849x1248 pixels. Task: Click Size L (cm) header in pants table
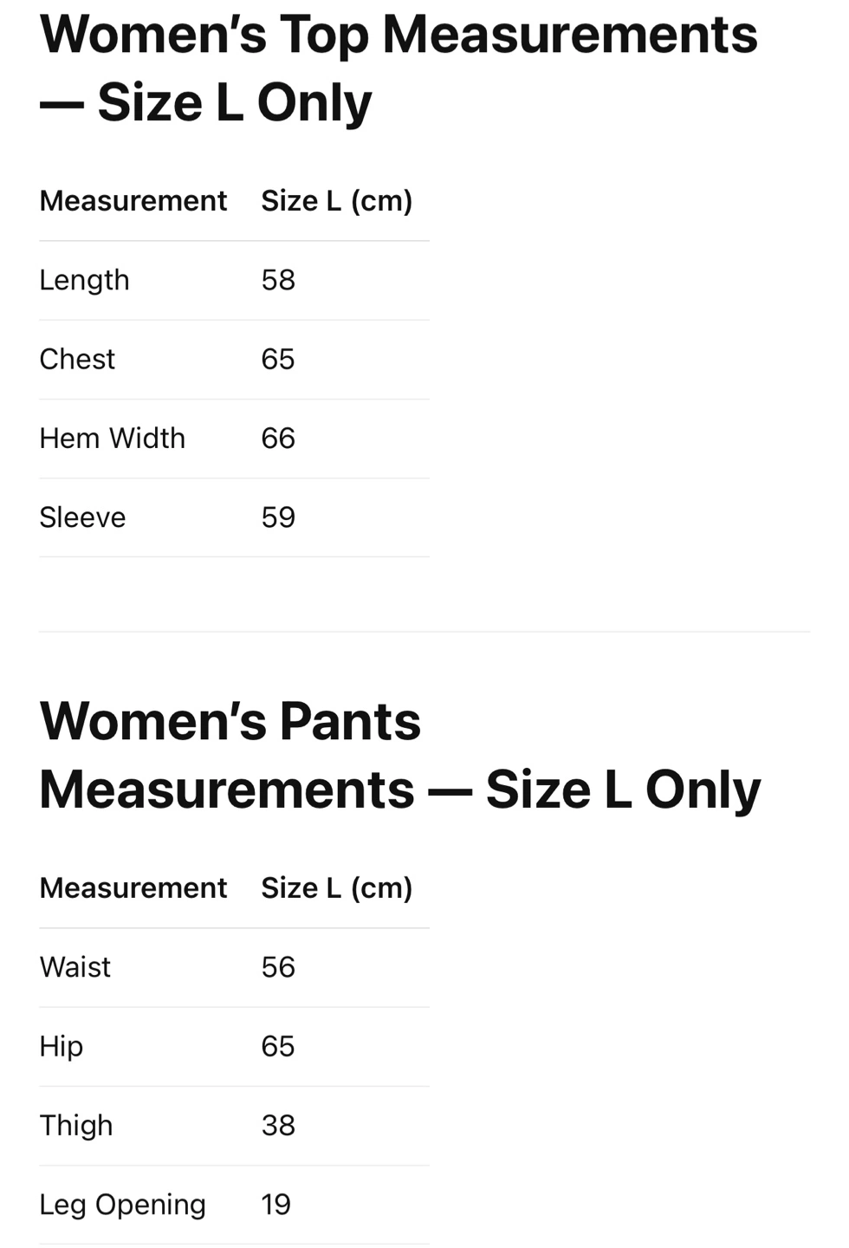coord(337,888)
